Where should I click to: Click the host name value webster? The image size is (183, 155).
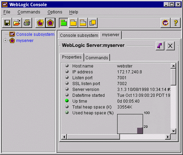pyautogui.click(x=125, y=66)
